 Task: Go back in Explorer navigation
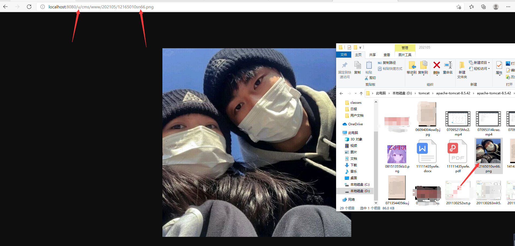click(342, 93)
